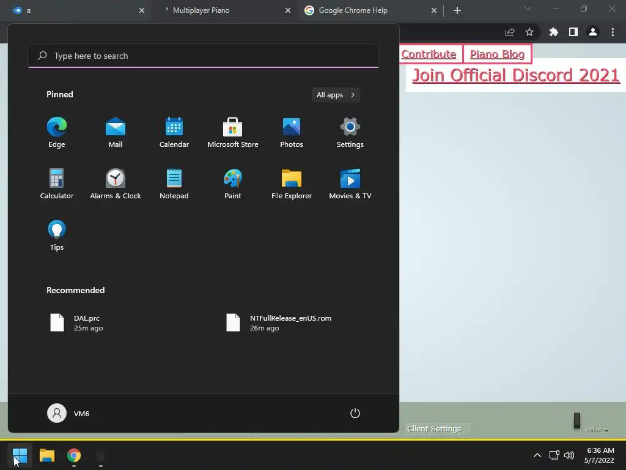Image resolution: width=626 pixels, height=470 pixels.
Task: Switch to Chrome on the taskbar
Action: [x=74, y=455]
